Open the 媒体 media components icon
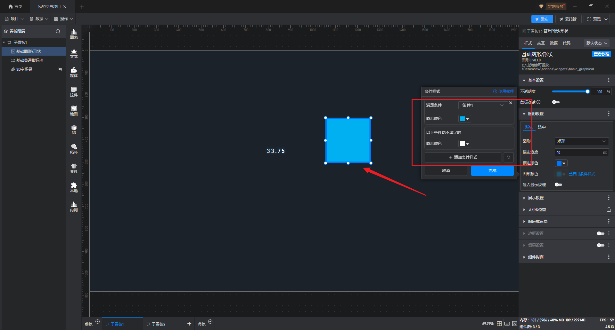The image size is (615, 330). coord(74,72)
